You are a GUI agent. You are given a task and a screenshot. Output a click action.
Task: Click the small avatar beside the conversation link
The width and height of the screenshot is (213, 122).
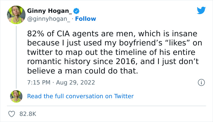click(16, 96)
